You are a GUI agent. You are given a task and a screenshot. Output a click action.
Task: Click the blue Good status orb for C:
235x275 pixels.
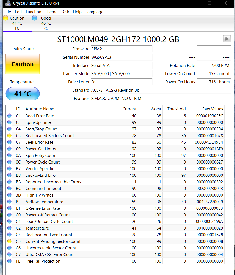pos(34,18)
